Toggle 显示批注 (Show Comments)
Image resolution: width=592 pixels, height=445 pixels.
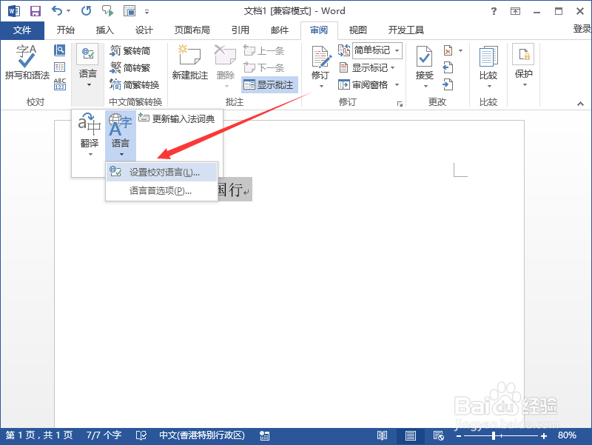tap(269, 84)
